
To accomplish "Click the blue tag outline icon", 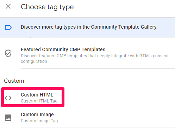I will (x=8, y=28).
